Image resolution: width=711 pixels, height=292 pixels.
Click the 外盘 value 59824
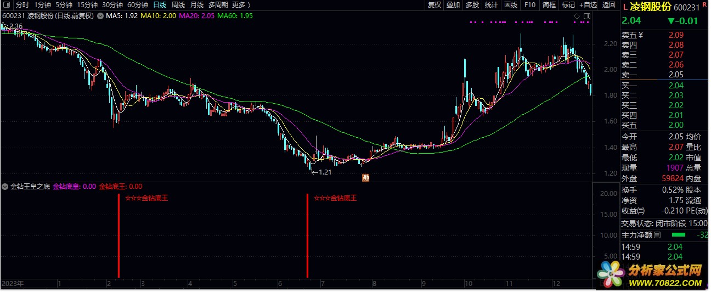pos(672,178)
